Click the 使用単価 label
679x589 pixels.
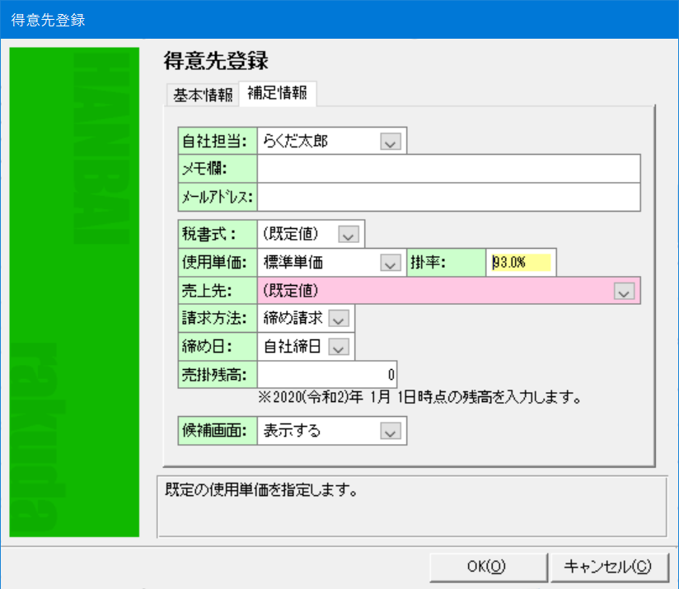[x=218, y=262]
